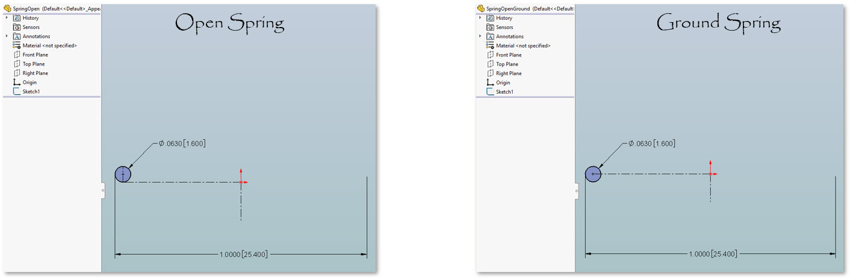Click SpringOpen part icon in left tree
Viewport: 850px width, 278px height.
point(8,9)
